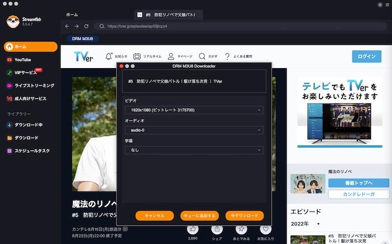The height and width of the screenshot is (244, 392).
Task: Go forward with the forward arrow
Action: click(x=77, y=26)
